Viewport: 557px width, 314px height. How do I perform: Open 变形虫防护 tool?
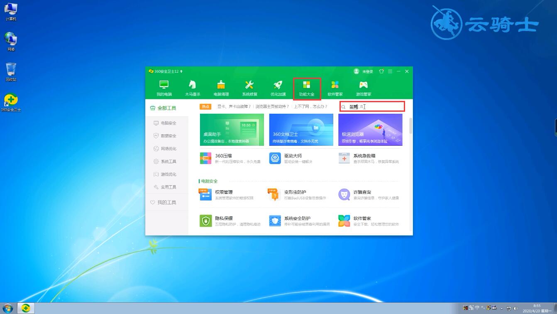coord(297,194)
